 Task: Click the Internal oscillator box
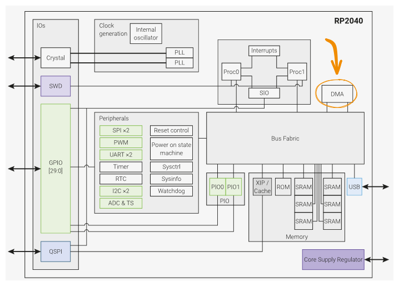click(x=146, y=33)
